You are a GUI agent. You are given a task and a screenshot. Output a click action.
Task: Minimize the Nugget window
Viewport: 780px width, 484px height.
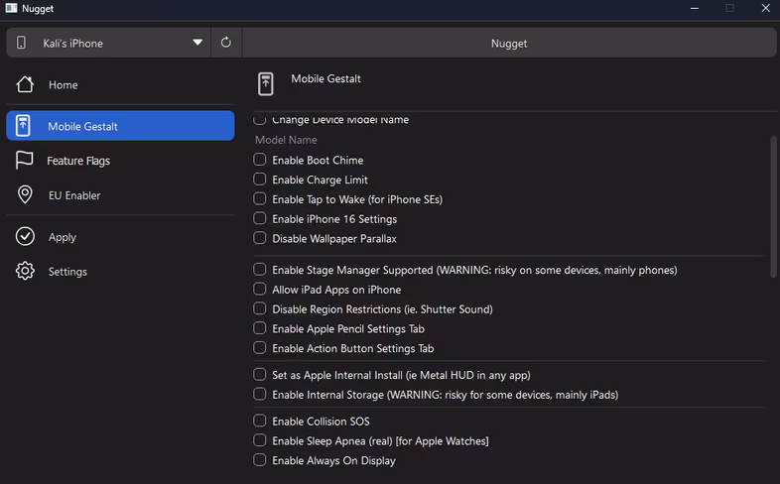[x=695, y=8]
